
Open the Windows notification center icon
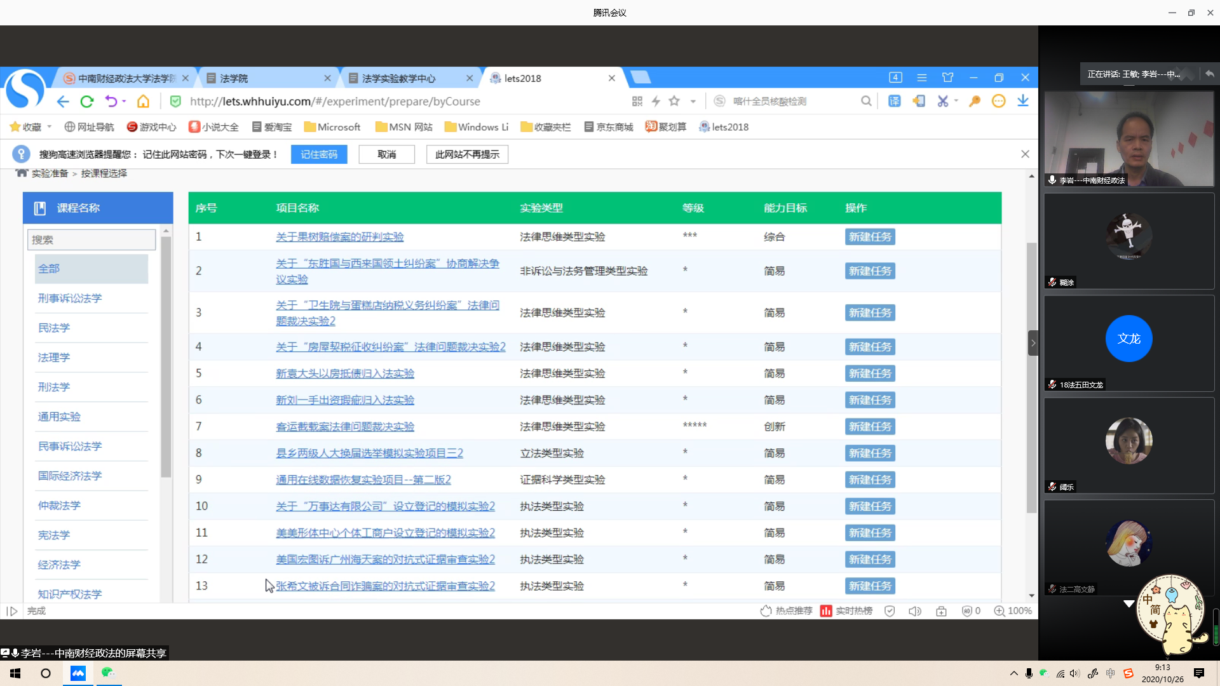tap(1199, 673)
